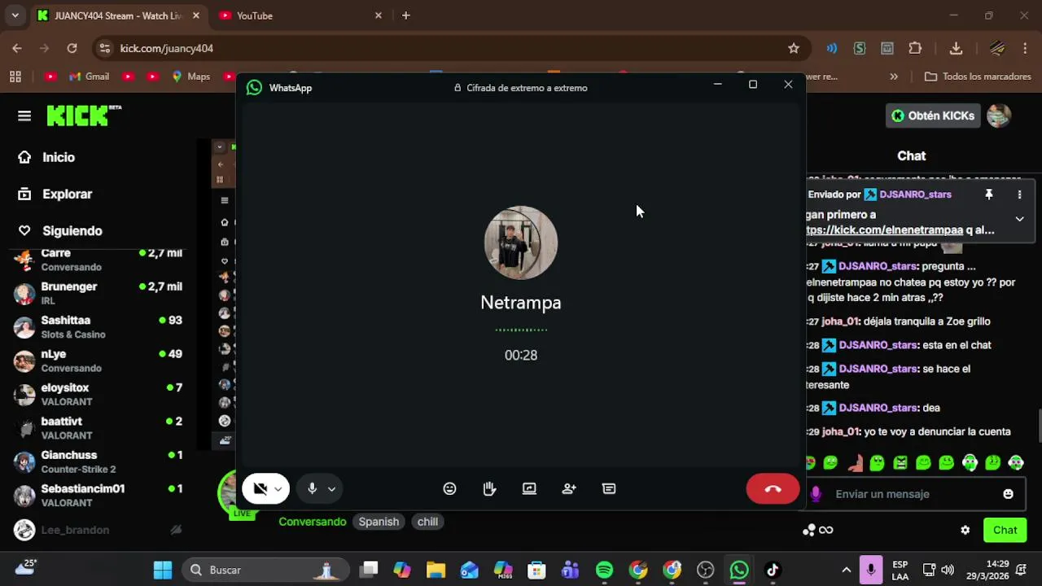Image resolution: width=1042 pixels, height=586 pixels.
Task: Click the Conversando category tag
Action: (313, 522)
